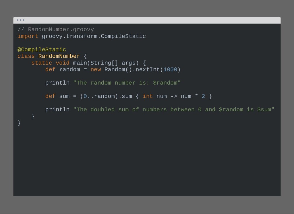
Task: Click '(0..random).sum' expression
Action: coord(106,96)
